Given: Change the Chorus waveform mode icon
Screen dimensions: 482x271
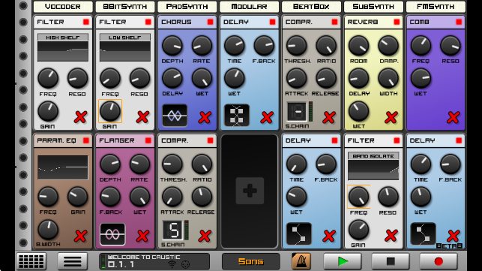Looking at the screenshot, I should pyautogui.click(x=175, y=116).
